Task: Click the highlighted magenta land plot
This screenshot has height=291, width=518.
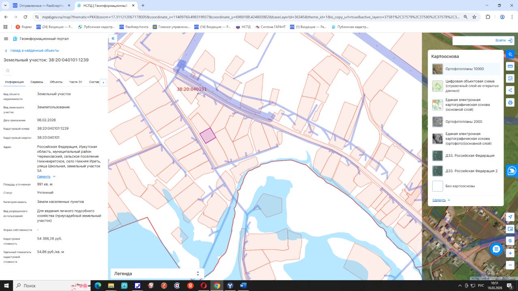Action: [208, 135]
